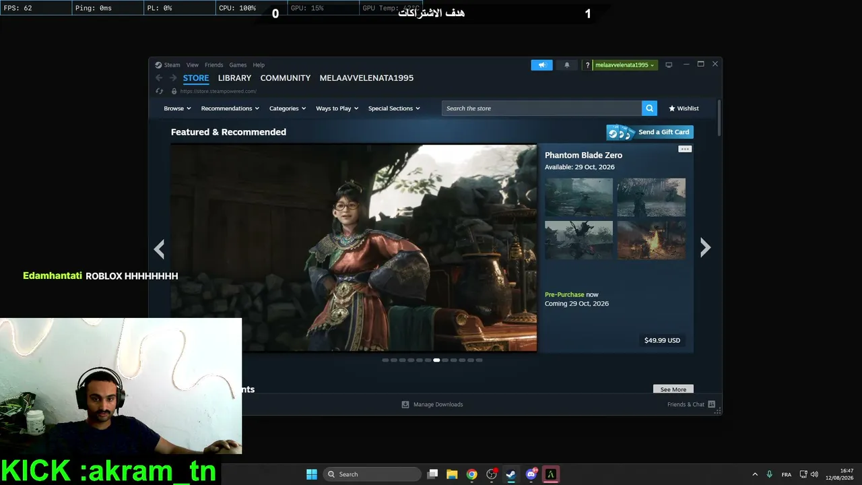This screenshot has height=485, width=862.
Task: Click the Manage Downloads label
Action: pyautogui.click(x=438, y=405)
